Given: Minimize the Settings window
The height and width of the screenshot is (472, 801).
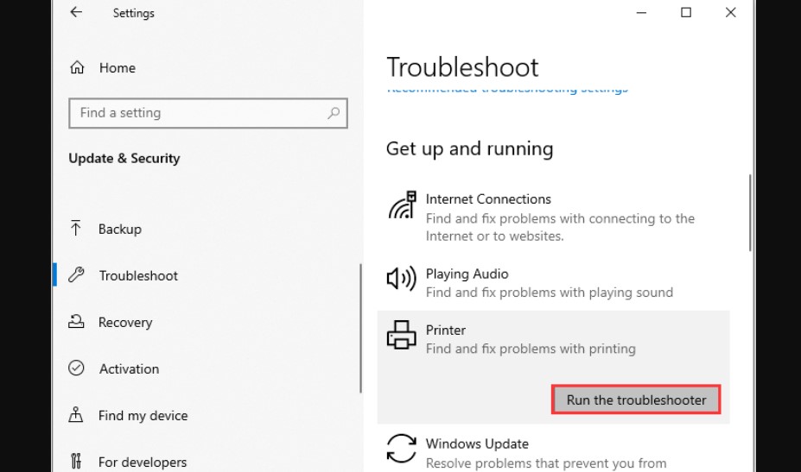Looking at the screenshot, I should 641,12.
